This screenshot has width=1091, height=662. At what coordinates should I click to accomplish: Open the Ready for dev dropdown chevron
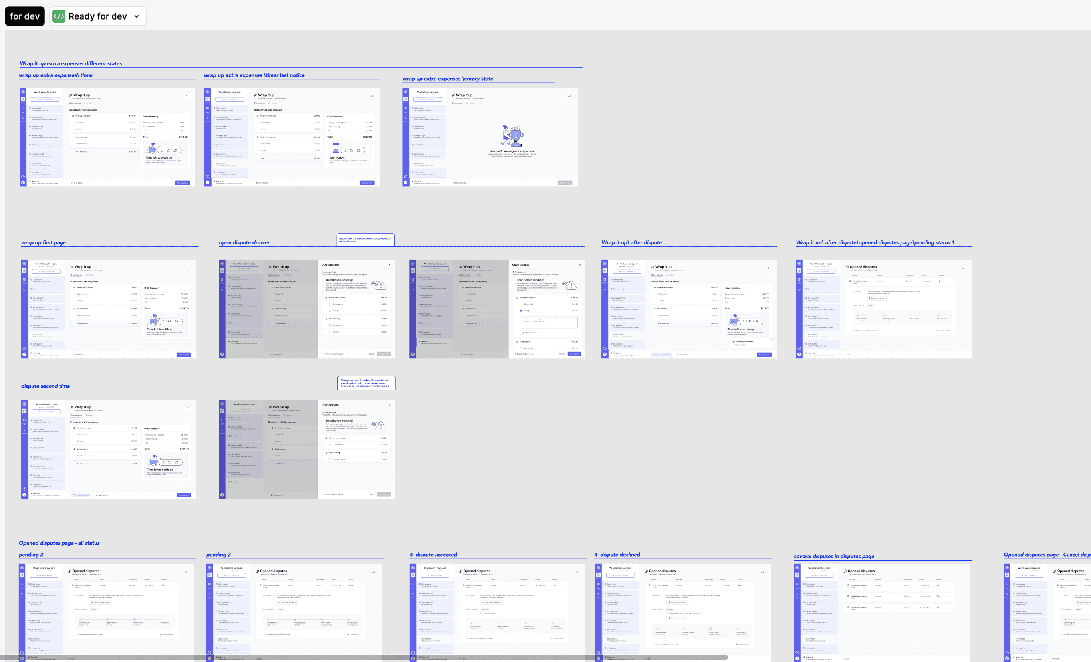pyautogui.click(x=137, y=16)
